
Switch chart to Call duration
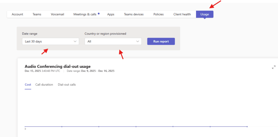[x=44, y=85]
